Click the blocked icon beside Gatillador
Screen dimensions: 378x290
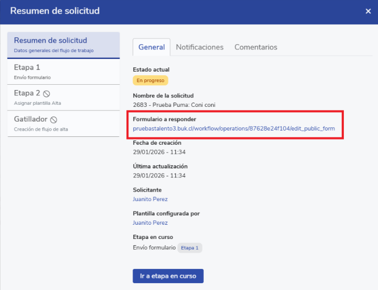tap(54, 120)
